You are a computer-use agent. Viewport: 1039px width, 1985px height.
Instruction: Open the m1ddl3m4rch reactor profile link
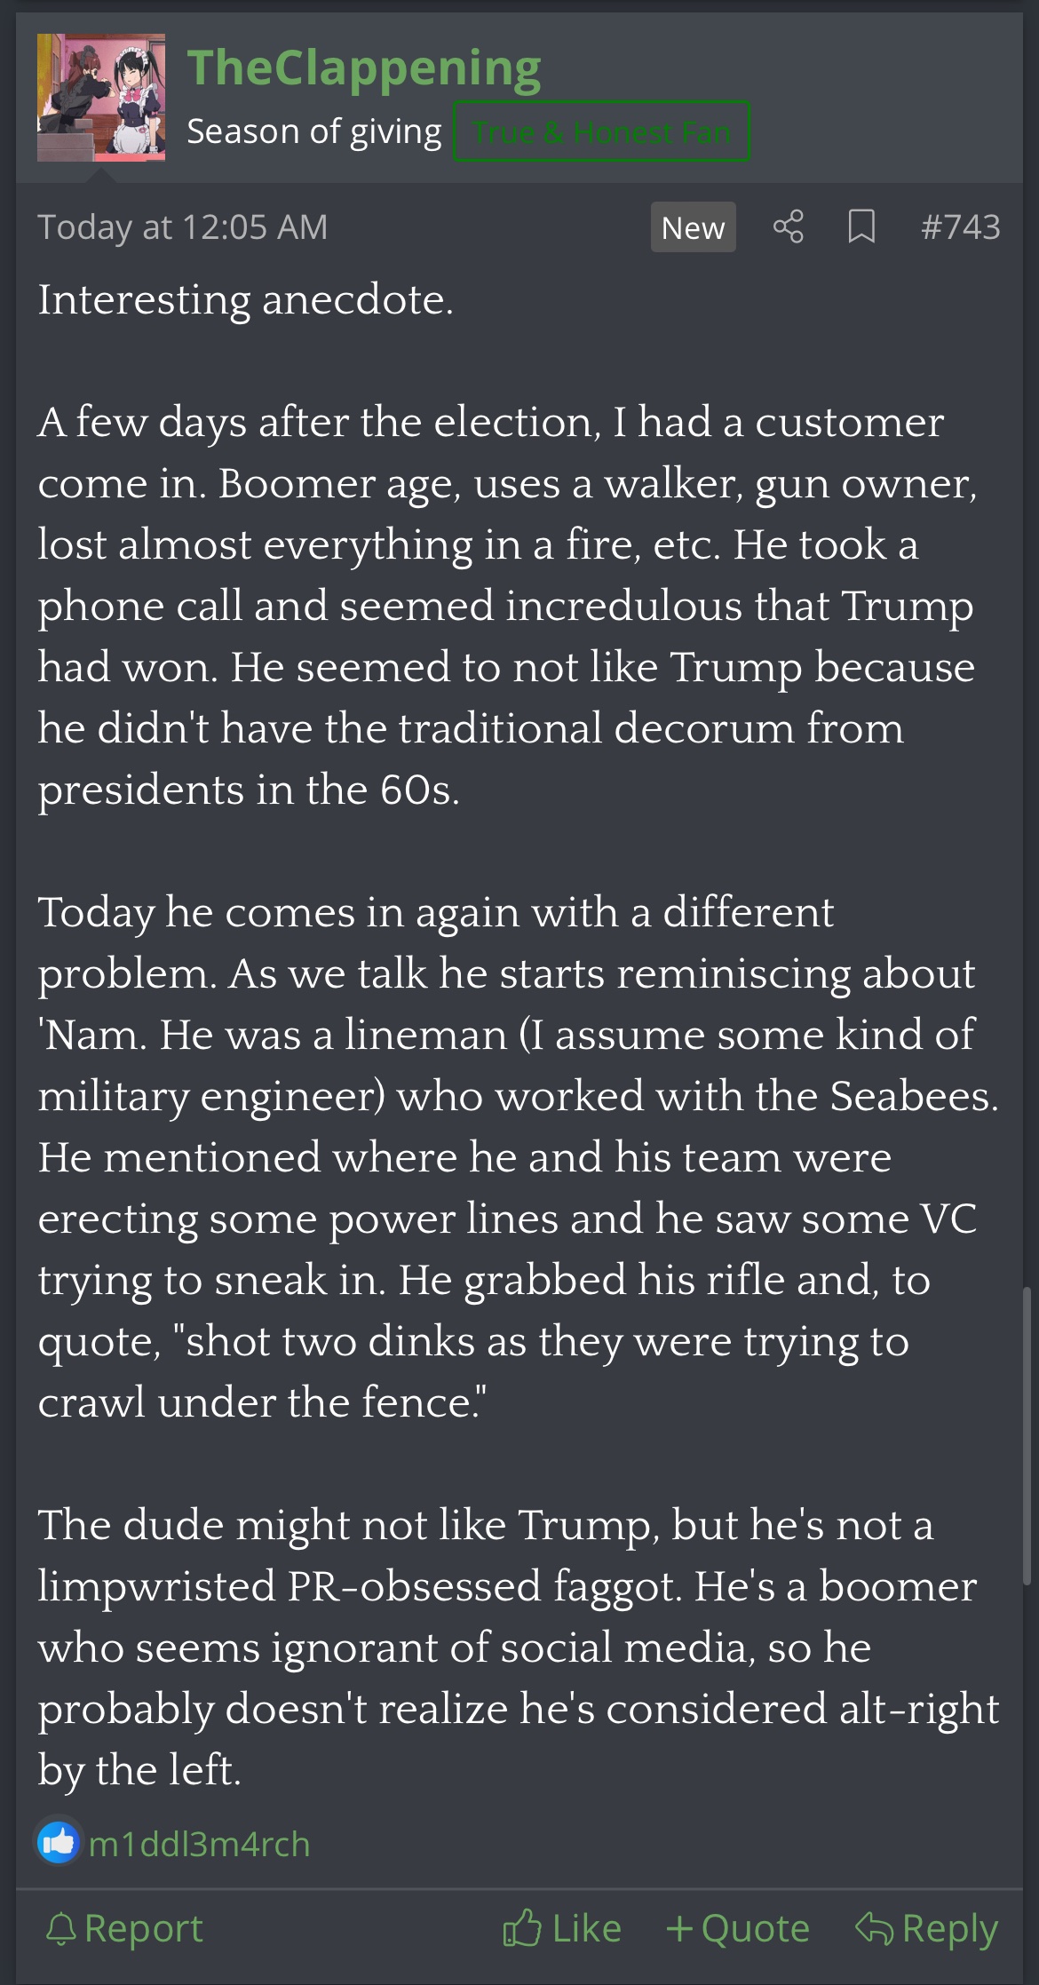pos(200,1845)
